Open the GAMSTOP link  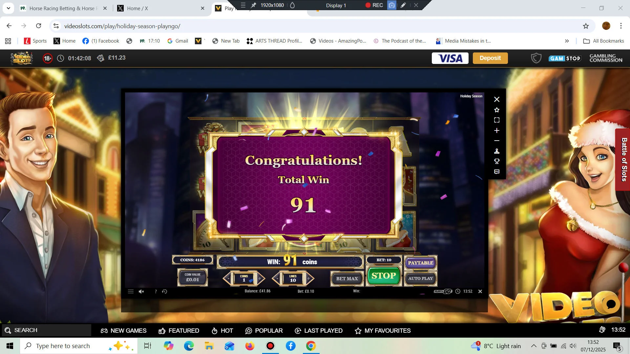pos(565,58)
